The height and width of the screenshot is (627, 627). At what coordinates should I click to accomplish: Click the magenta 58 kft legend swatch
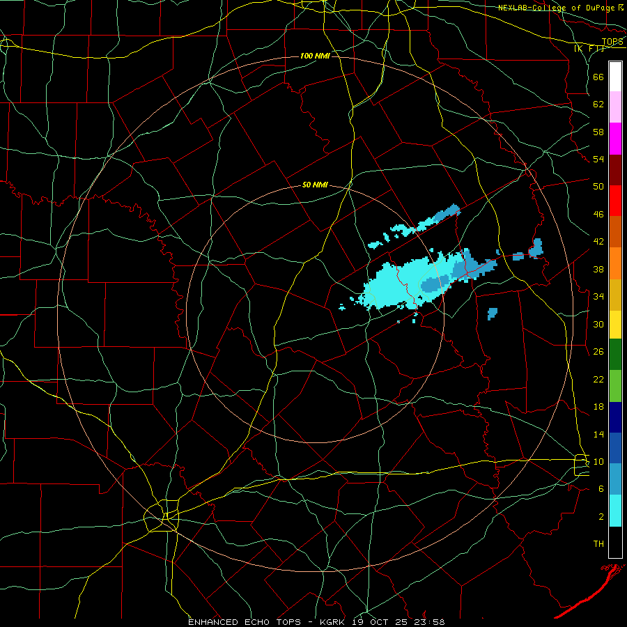615,139
